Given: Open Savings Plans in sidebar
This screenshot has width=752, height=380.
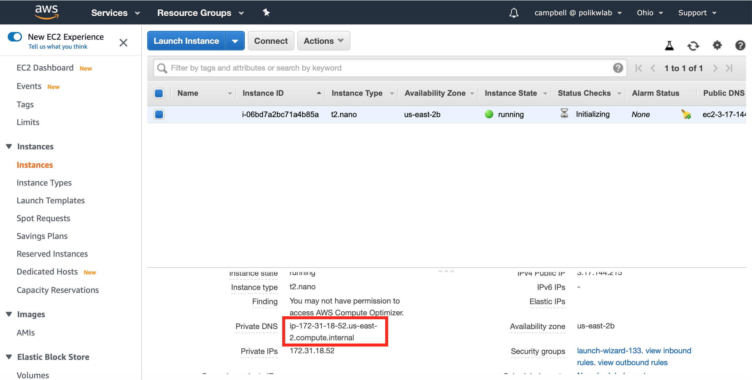Looking at the screenshot, I should [42, 236].
